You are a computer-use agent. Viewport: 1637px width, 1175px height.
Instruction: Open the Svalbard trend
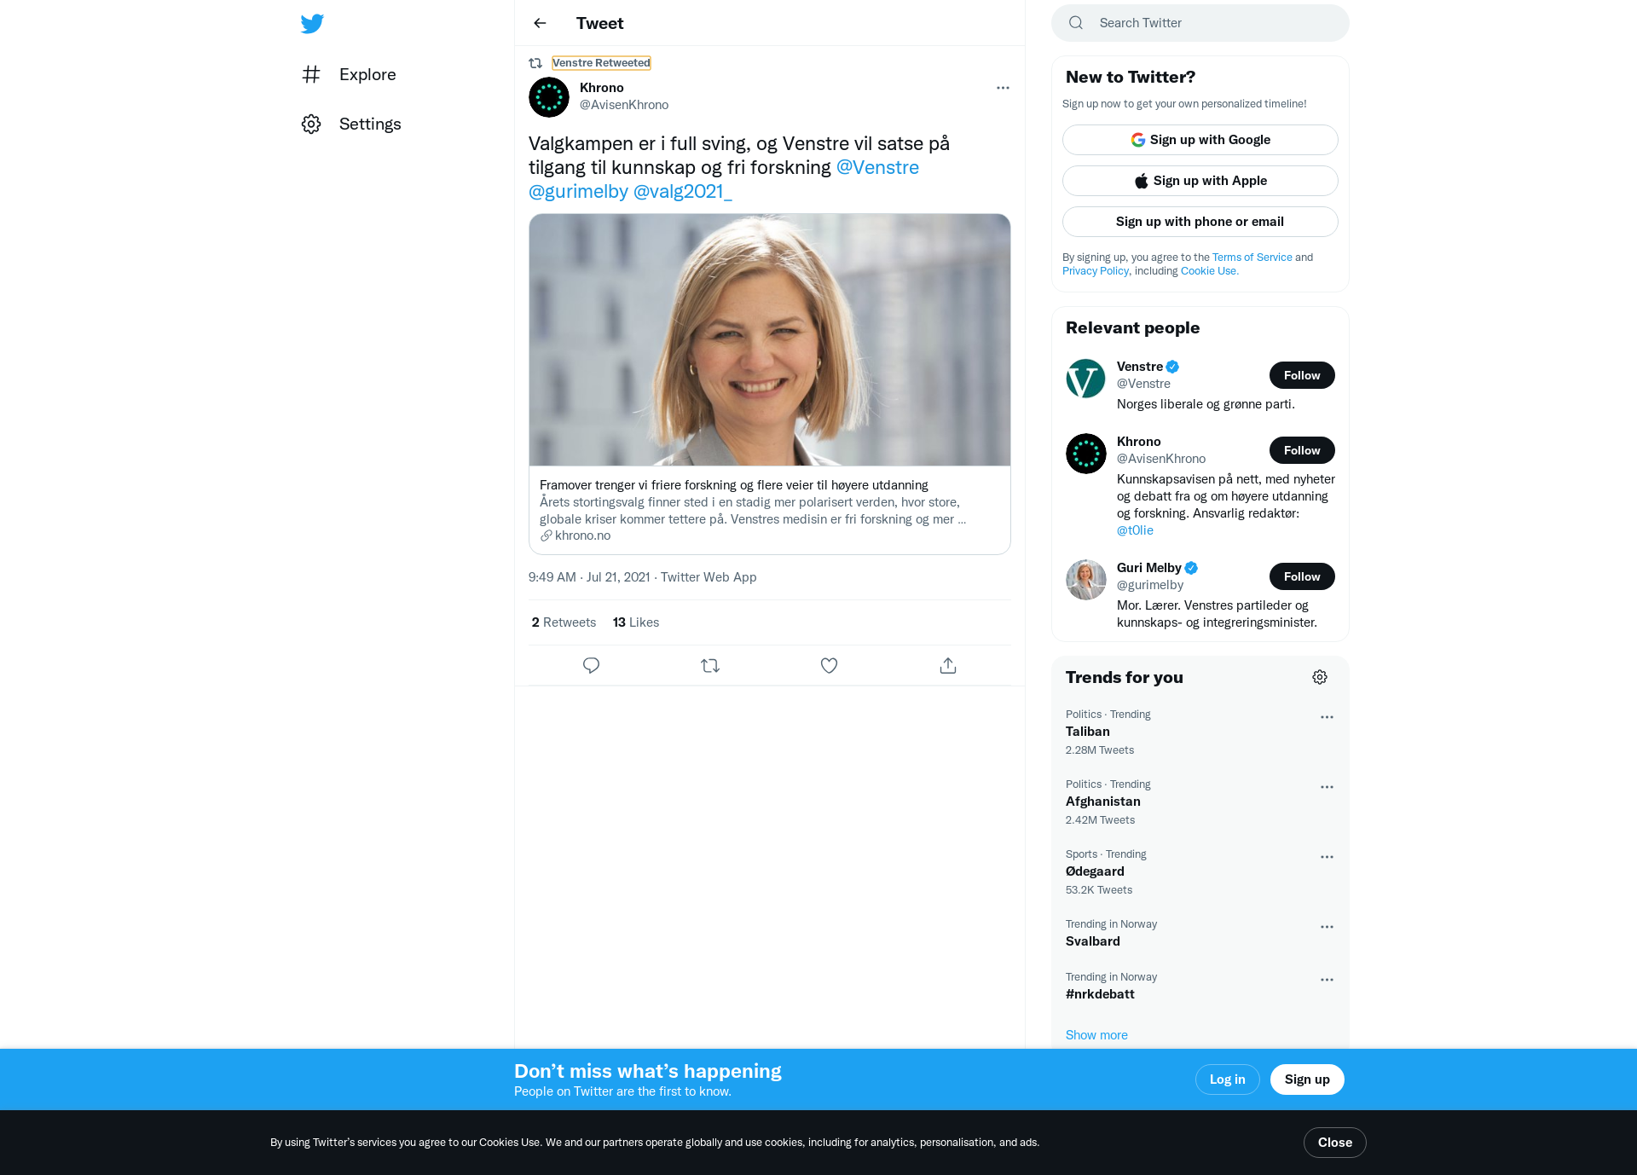[1200, 934]
